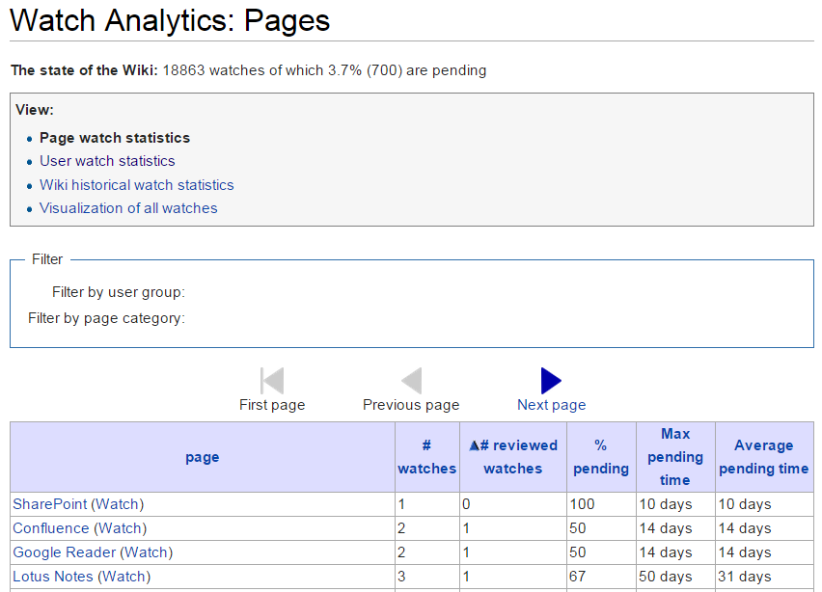Viewport: 822px width, 592px height.
Task: Click '10 days' max pending in SharePoint row
Action: 666,504
